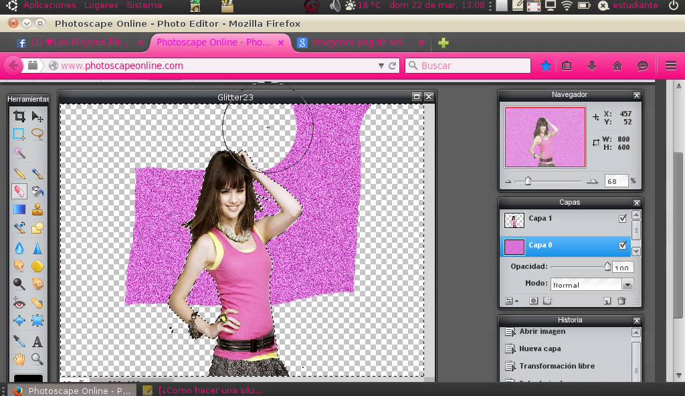This screenshot has width=685, height=396.
Task: Activate the Paint Bucket tool
Action: point(37,191)
